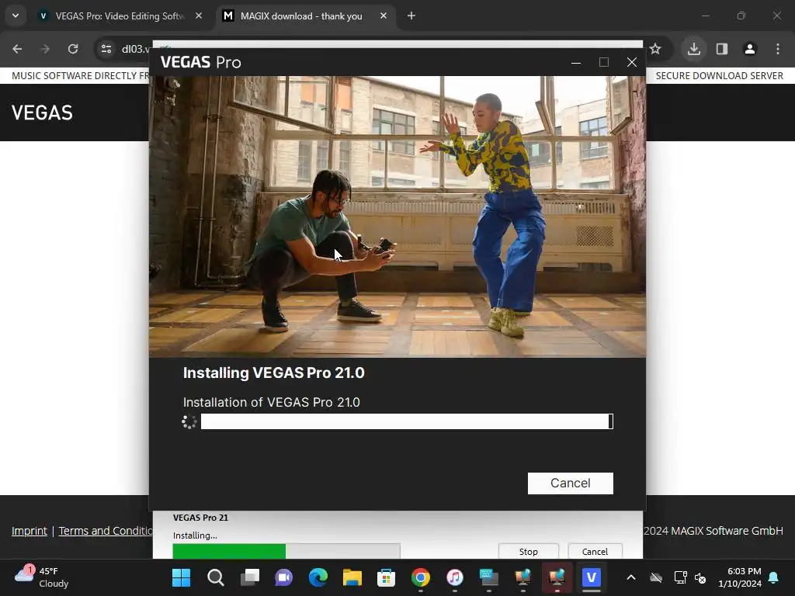Open the Imprint link
Viewport: 795px width, 596px height.
click(30, 531)
